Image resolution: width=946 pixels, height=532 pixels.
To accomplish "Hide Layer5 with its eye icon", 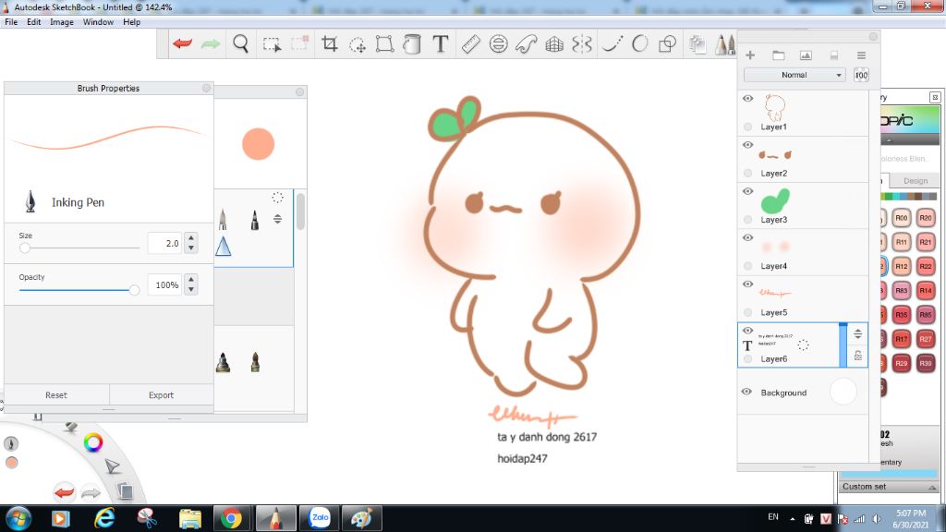I will [747, 284].
